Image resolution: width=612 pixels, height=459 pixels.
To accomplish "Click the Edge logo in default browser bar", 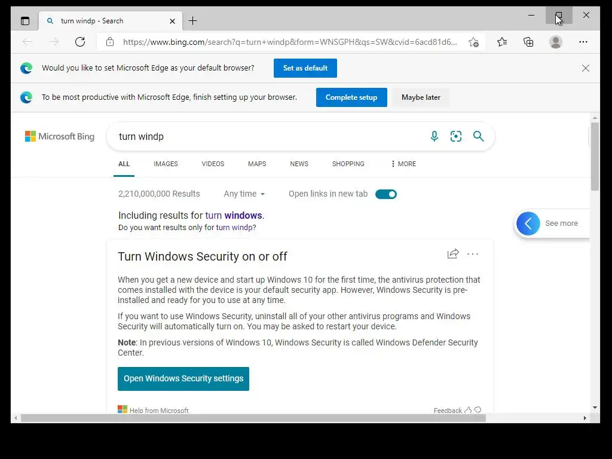I will pyautogui.click(x=26, y=68).
